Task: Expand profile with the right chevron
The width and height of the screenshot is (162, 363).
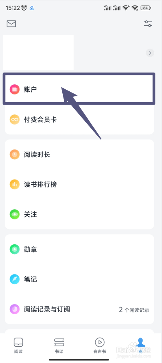Action: [x=150, y=53]
